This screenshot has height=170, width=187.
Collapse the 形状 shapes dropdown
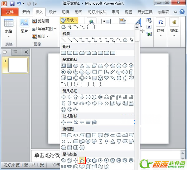(x=69, y=20)
